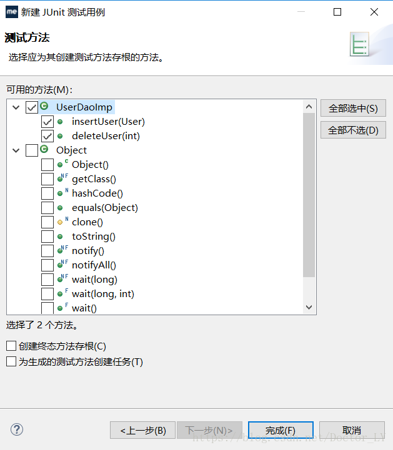Click the wait(long, int) method icon
The image size is (393, 450).
pos(62,293)
